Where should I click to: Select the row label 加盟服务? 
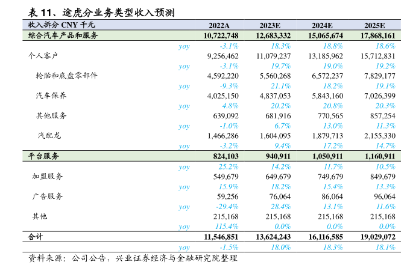coord(48,176)
